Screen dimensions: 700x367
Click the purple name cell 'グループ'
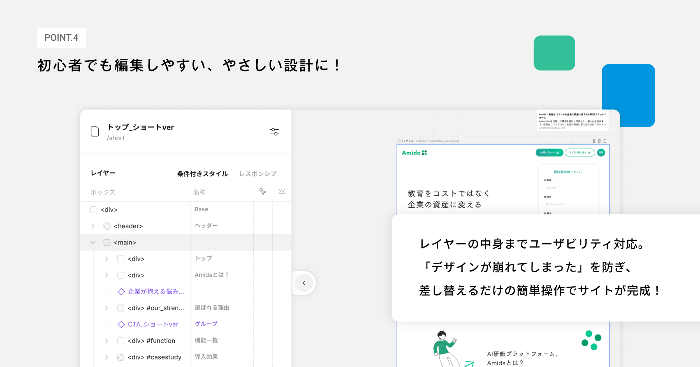point(206,324)
